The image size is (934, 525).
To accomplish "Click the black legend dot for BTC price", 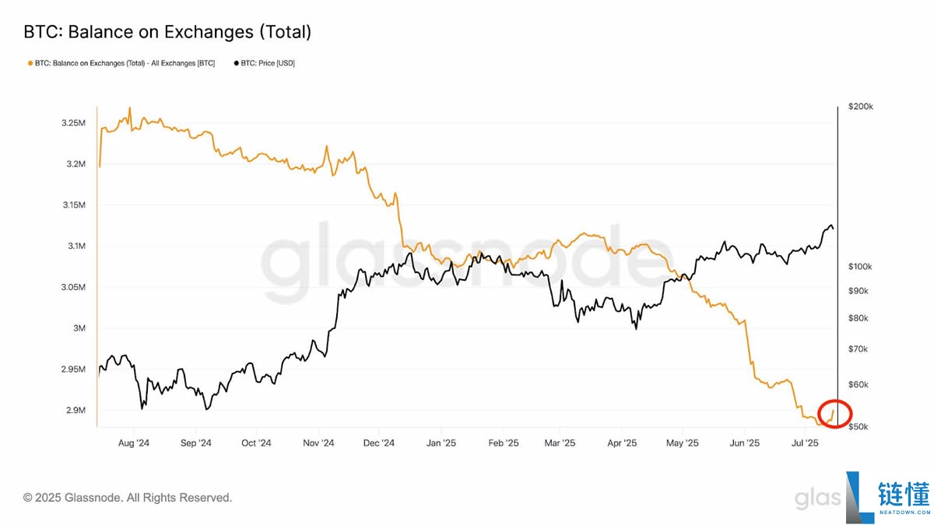I will [237, 63].
